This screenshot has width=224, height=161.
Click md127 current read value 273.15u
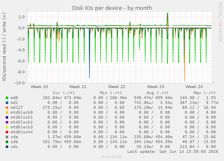coord(52,108)
